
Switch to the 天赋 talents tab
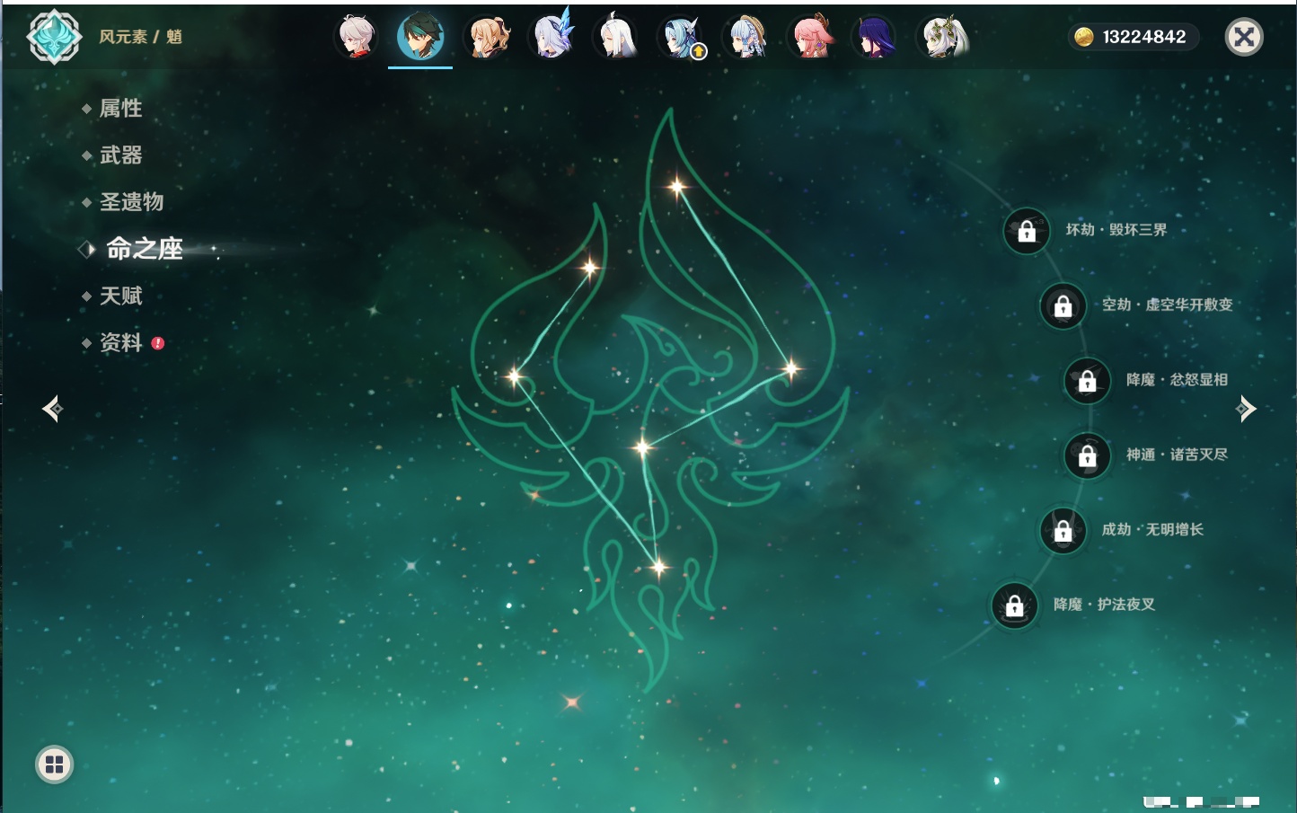[x=120, y=296]
